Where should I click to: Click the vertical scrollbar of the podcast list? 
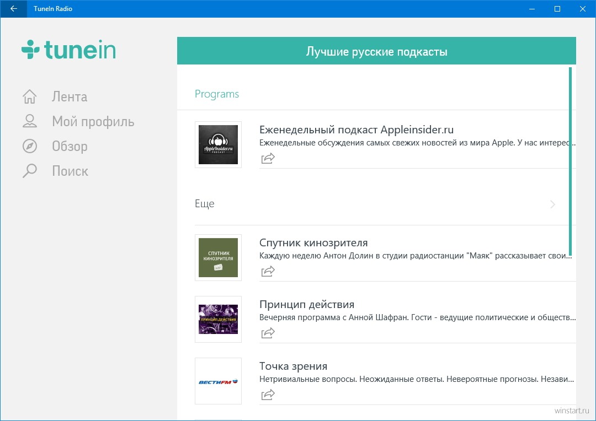(x=570, y=161)
